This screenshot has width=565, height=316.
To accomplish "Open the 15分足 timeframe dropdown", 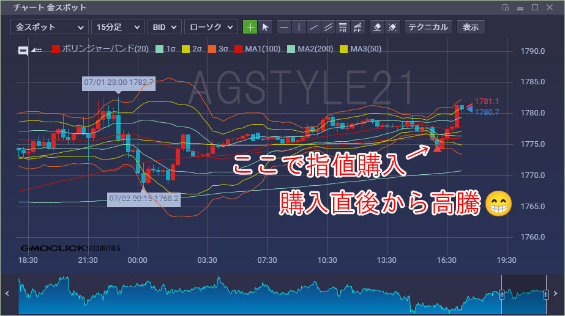I will pos(118,27).
